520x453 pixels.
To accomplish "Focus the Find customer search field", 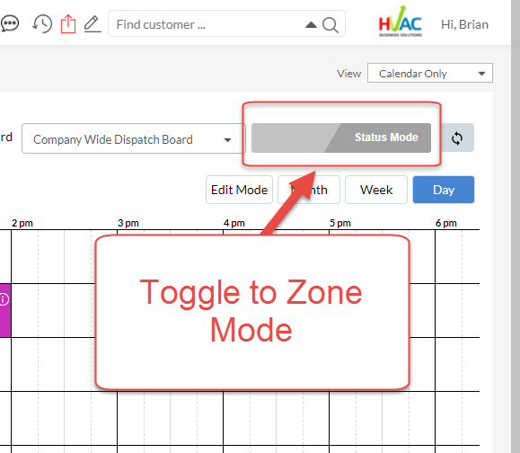I will coord(226,23).
